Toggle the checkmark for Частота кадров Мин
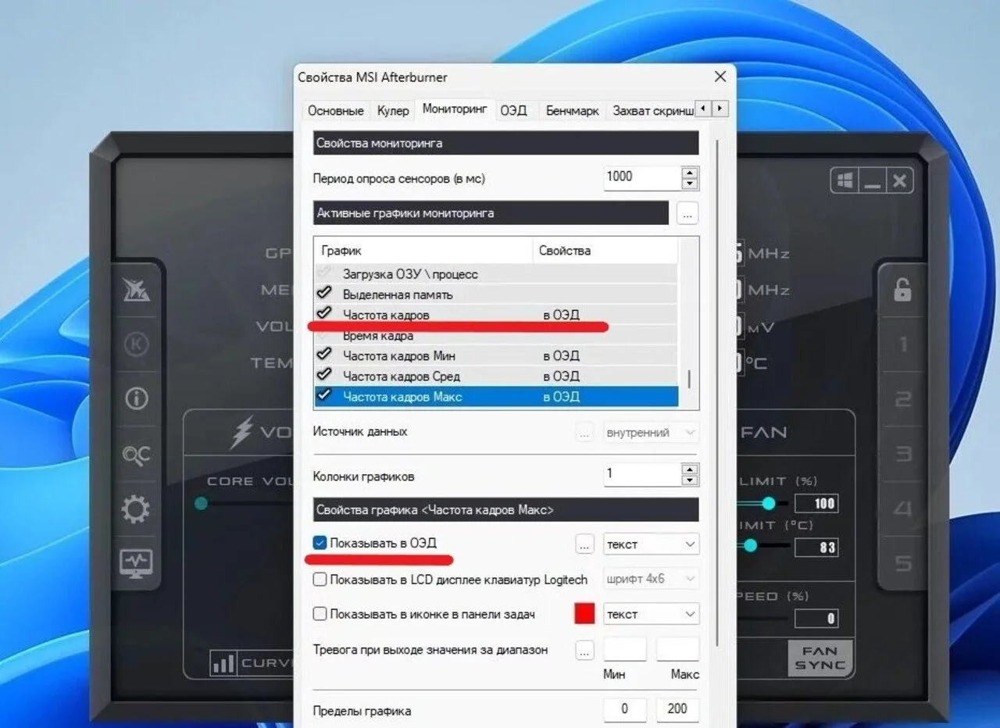1000x728 pixels. click(x=324, y=355)
